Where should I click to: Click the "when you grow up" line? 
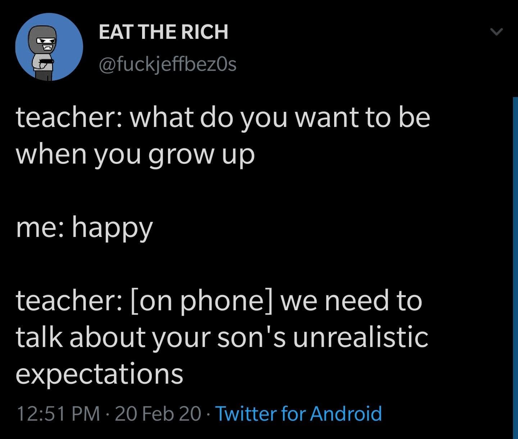tap(135, 155)
